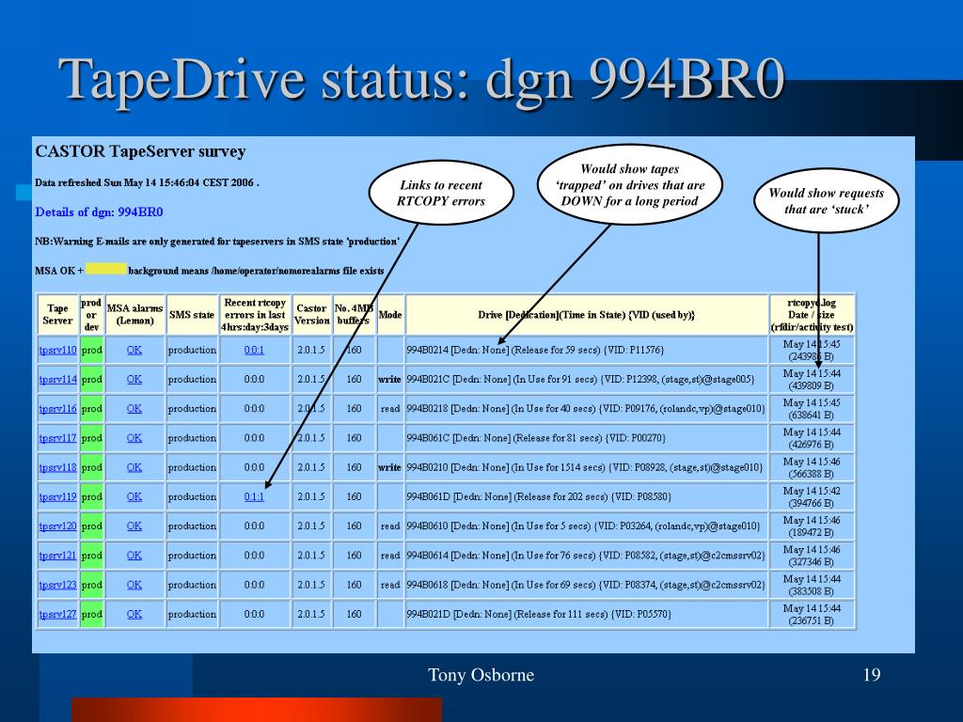Screen dimensions: 963x722
Task: Open the tpsrv127 tape server link
Action: pos(57,614)
